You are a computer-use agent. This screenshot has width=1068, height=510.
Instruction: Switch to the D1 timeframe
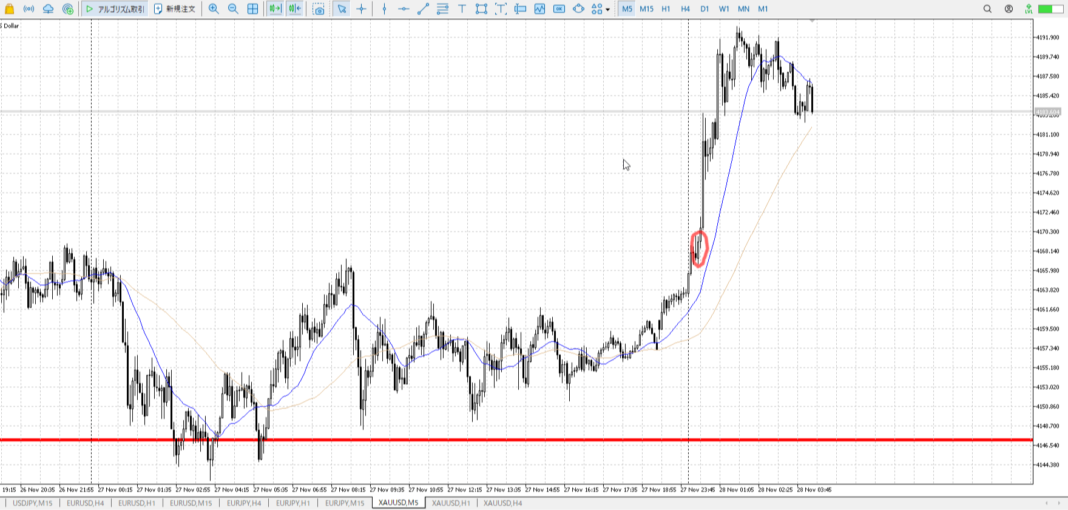click(x=705, y=9)
